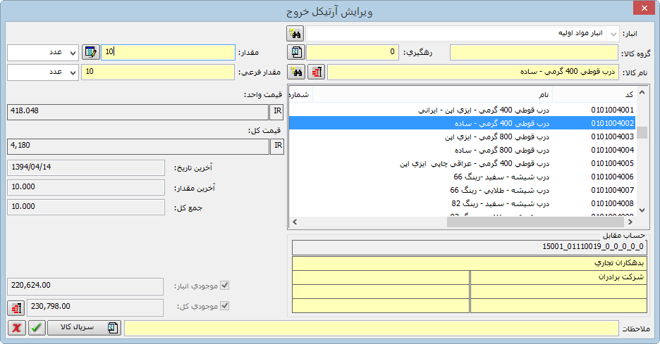Expand the عدد unit dropdown beside مقدار فرعی
Screen dimensions: 660x344
pos(73,72)
